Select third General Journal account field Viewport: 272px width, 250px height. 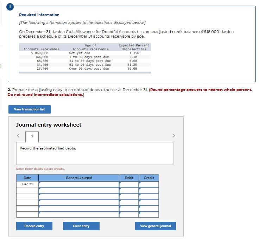79,196
